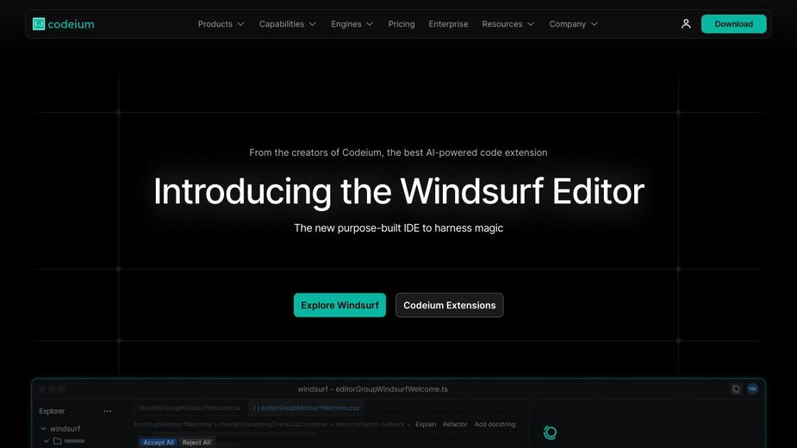The width and height of the screenshot is (797, 448).
Task: Open the user account icon
Action: tap(686, 24)
